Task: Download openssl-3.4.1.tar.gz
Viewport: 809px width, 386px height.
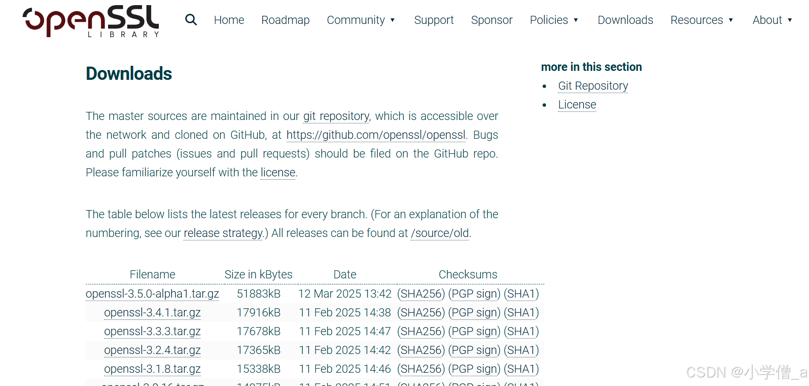Action: coord(152,313)
